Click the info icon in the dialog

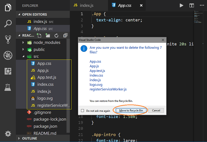(84, 48)
